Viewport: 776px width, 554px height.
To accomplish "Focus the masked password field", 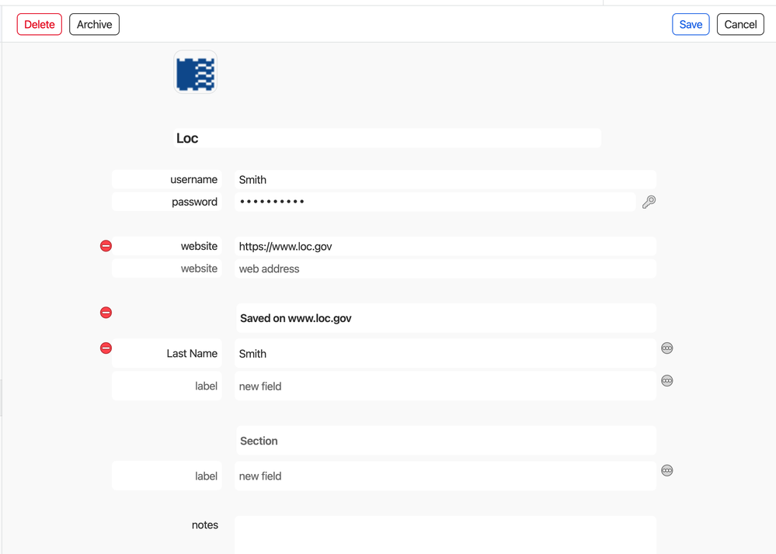I will [x=435, y=202].
